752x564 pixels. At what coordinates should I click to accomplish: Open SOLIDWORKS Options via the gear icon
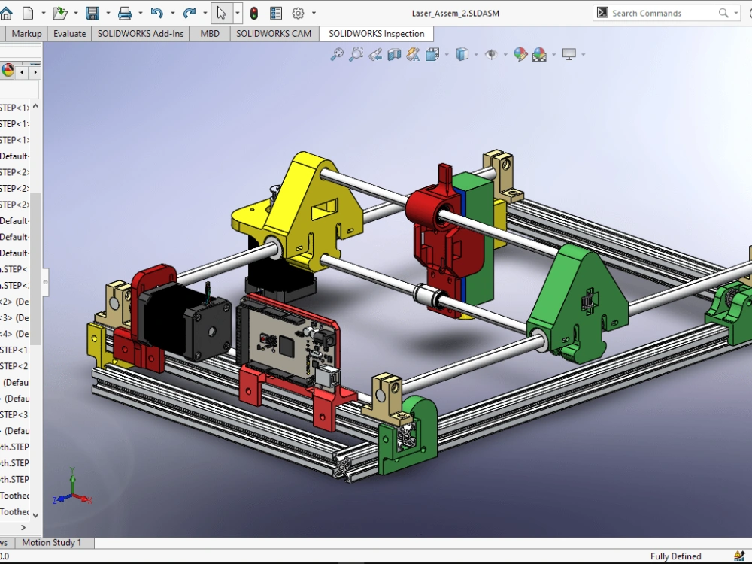coord(296,13)
